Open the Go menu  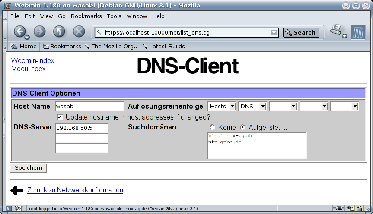pos(62,16)
